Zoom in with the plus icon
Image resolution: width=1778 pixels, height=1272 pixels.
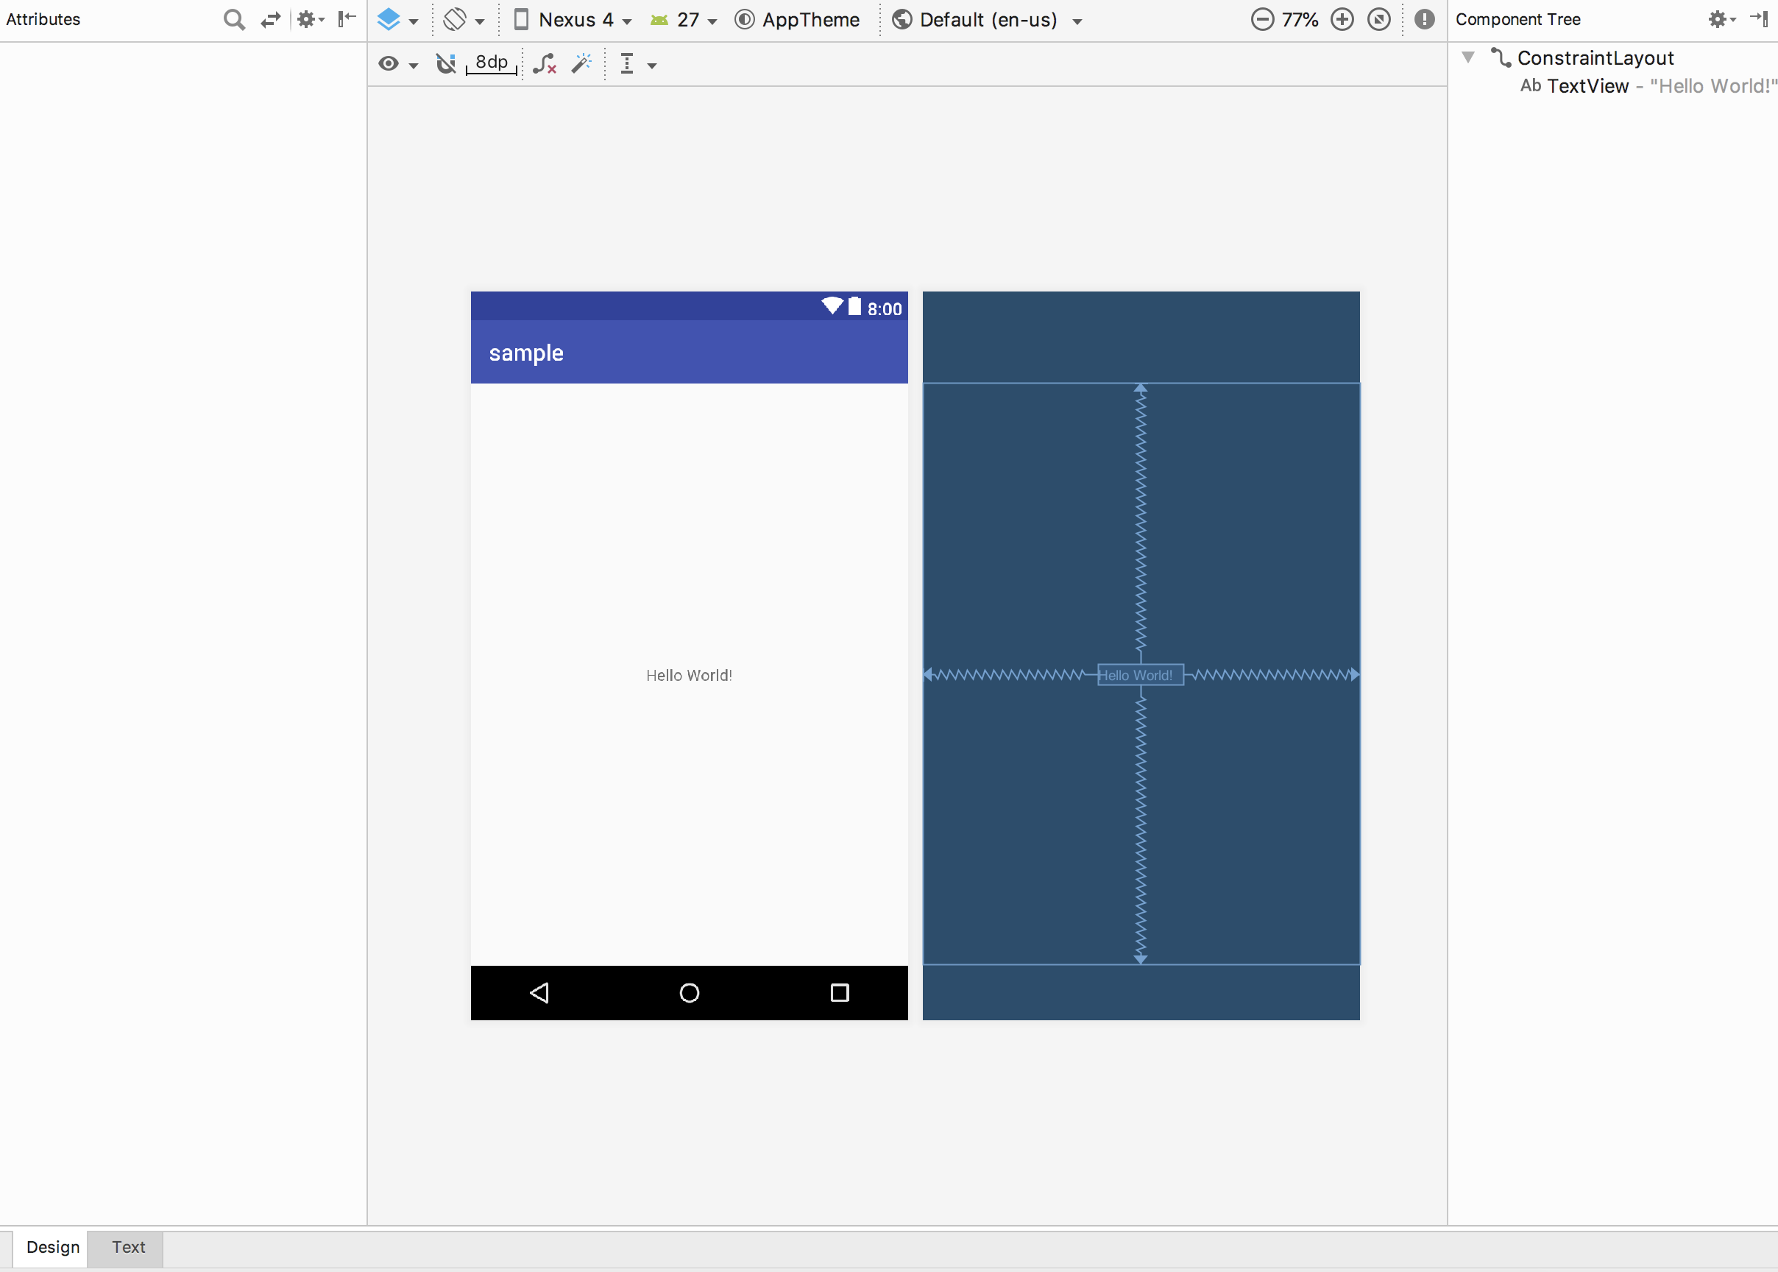(1342, 20)
